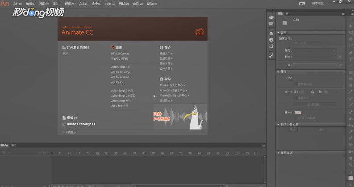
Task: Toggle the width-height link icon
Action: (312, 92)
